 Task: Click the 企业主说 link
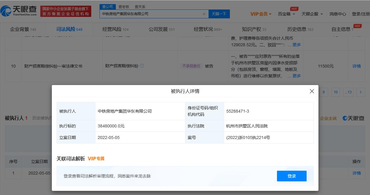(x=328, y=118)
